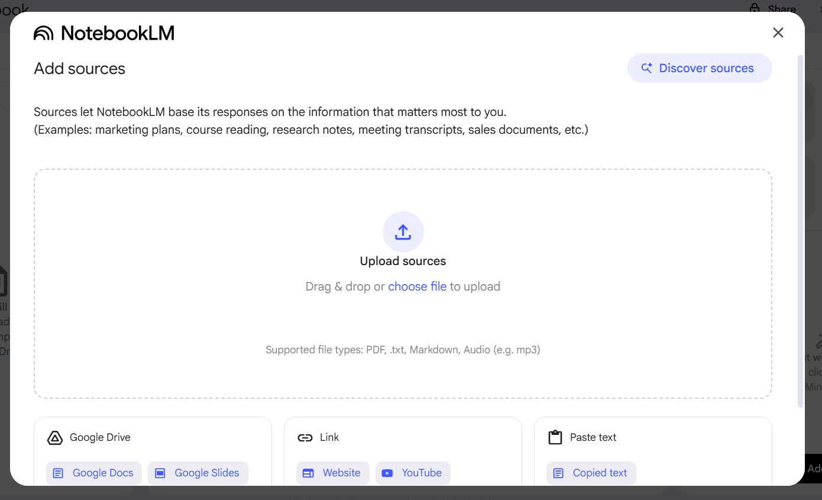Viewport: 822px width, 500px height.
Task: Click the NotebookLM logo icon
Action: coord(44,33)
